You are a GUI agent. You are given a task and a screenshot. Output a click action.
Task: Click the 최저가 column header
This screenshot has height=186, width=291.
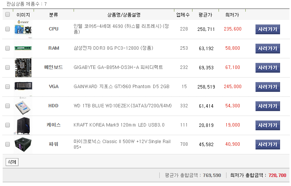pos(232,15)
